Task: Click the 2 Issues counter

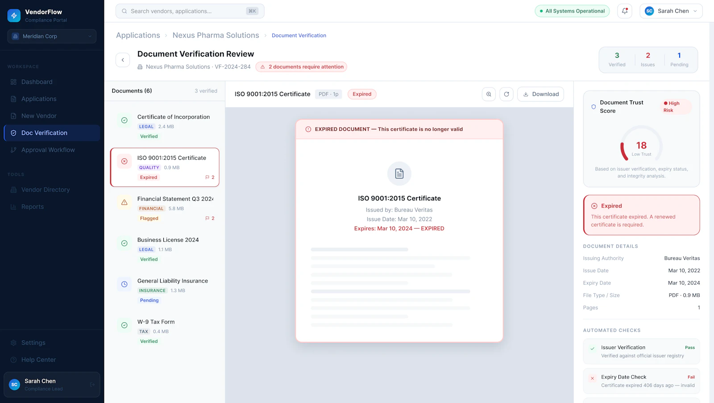Action: pos(648,59)
